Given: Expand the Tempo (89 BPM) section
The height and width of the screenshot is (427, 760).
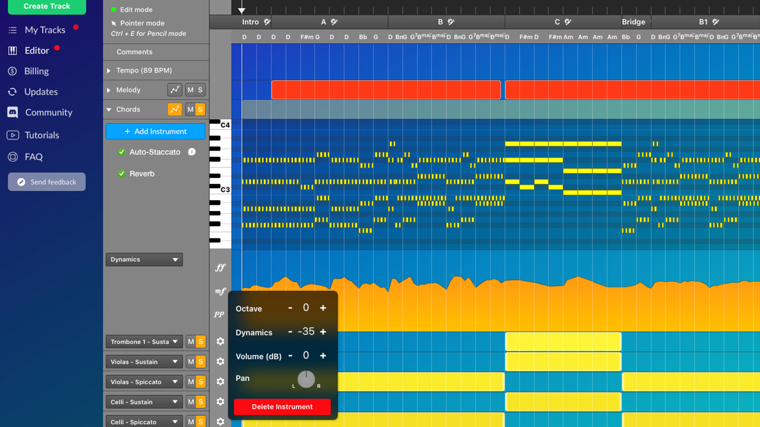Looking at the screenshot, I should (x=109, y=70).
